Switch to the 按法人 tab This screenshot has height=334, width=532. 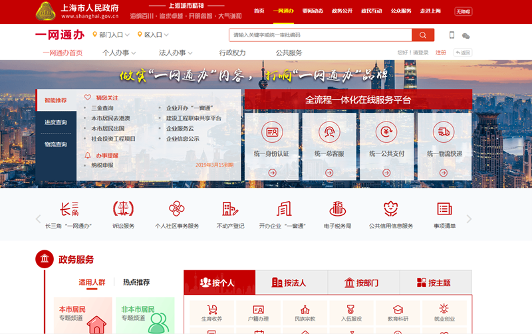(289, 283)
